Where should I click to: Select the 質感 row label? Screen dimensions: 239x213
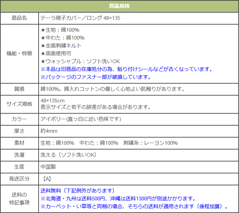click(x=19, y=89)
